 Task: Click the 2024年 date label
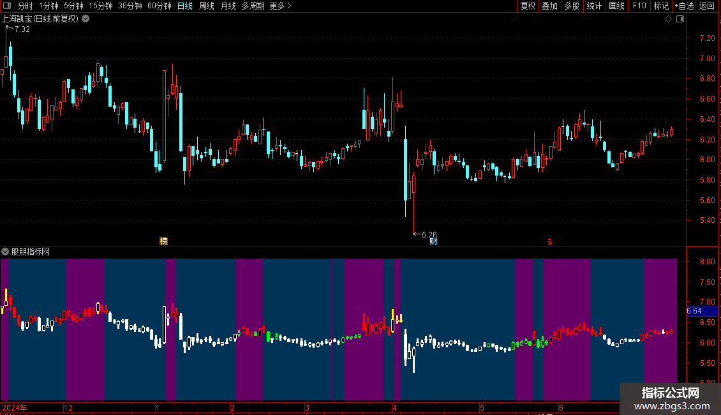click(x=14, y=407)
